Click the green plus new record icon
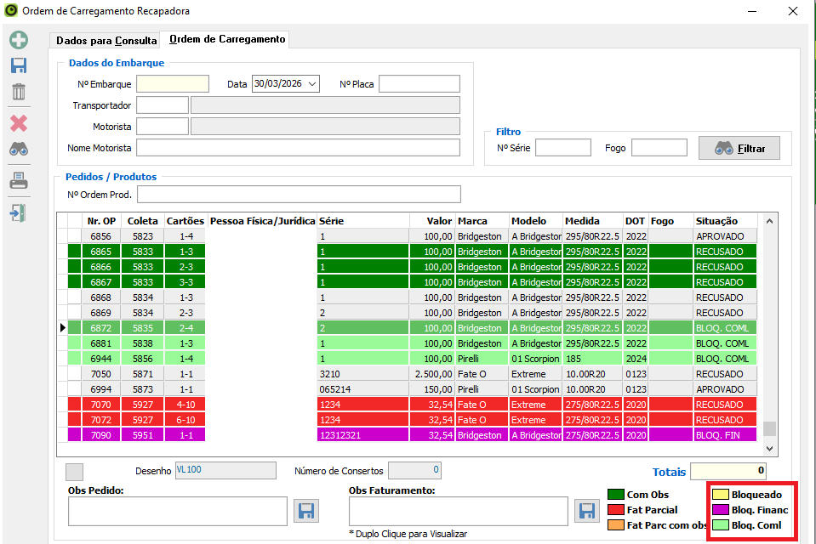 (x=19, y=40)
